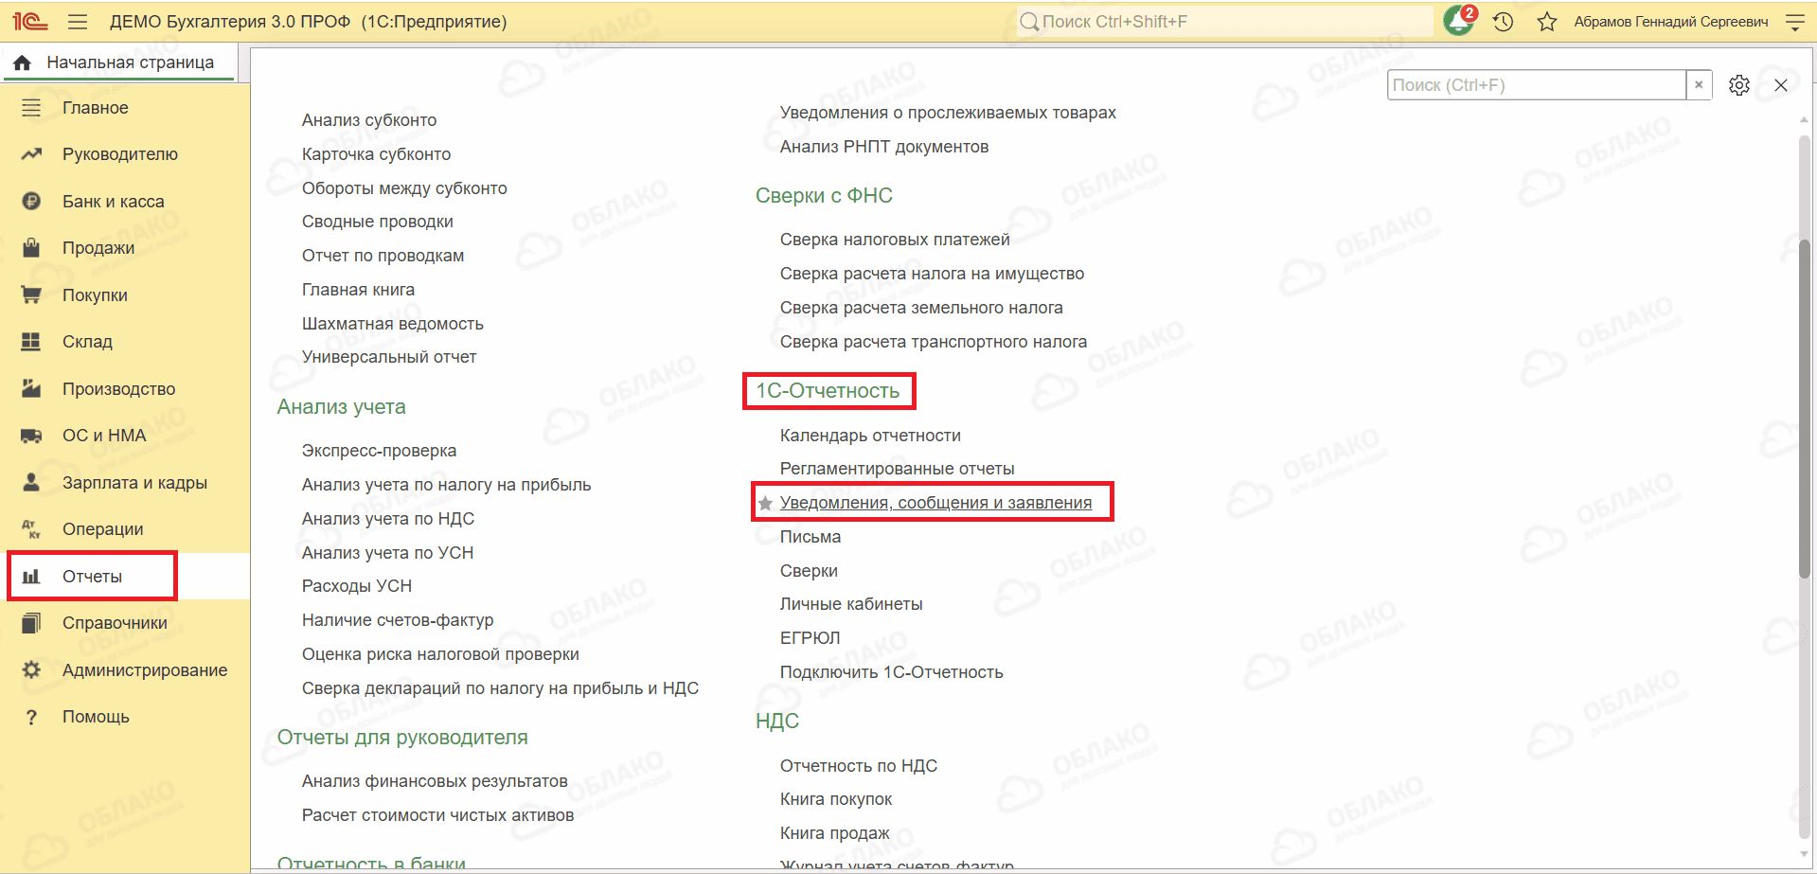Clear the panel search field
This screenshot has height=874, width=1817.
click(1699, 84)
